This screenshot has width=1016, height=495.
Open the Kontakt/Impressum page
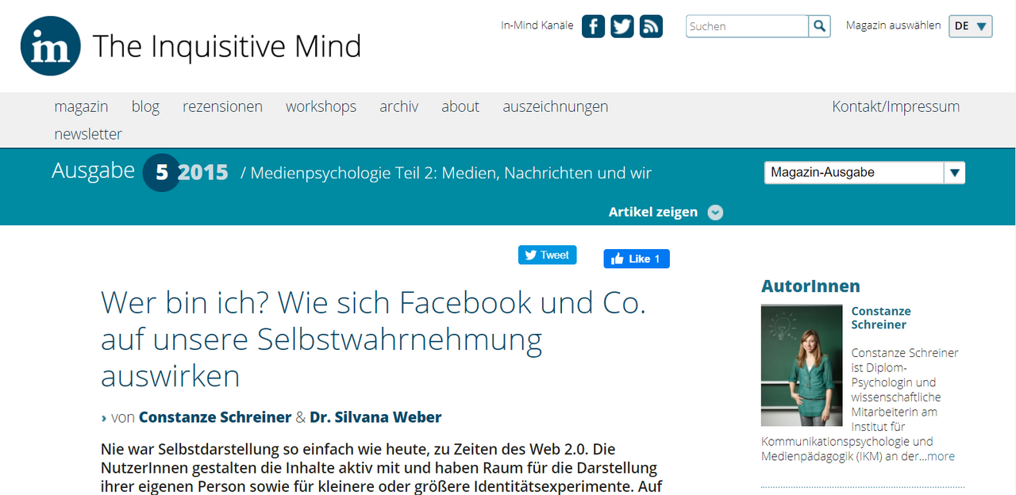click(x=895, y=106)
